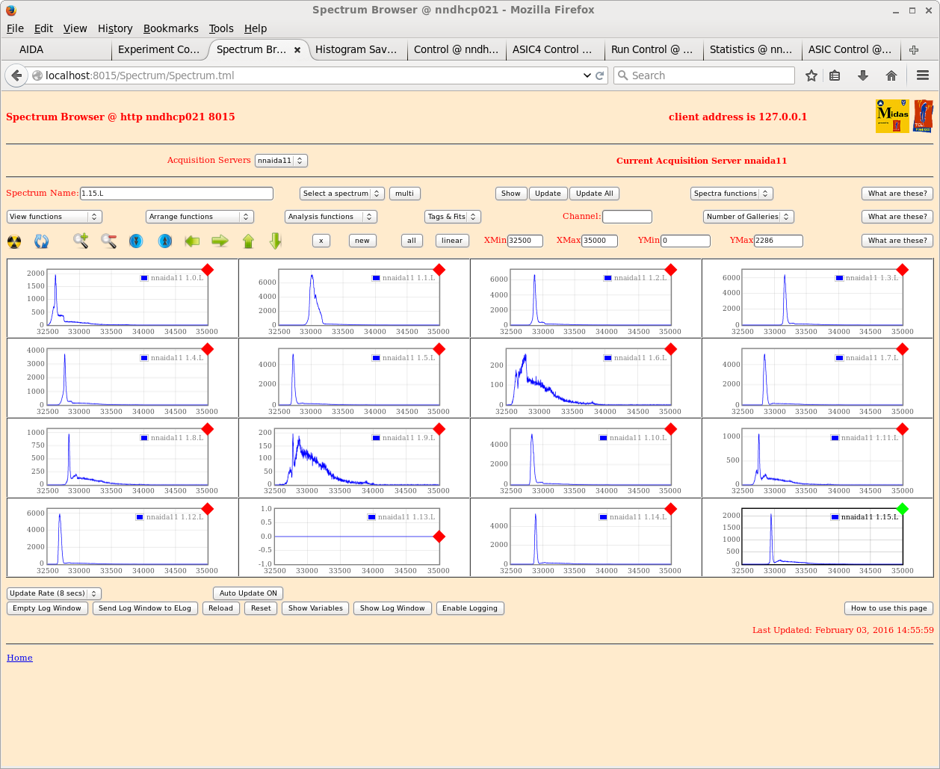The image size is (940, 769).
Task: Open a new tab with plus icon
Action: coord(914,50)
